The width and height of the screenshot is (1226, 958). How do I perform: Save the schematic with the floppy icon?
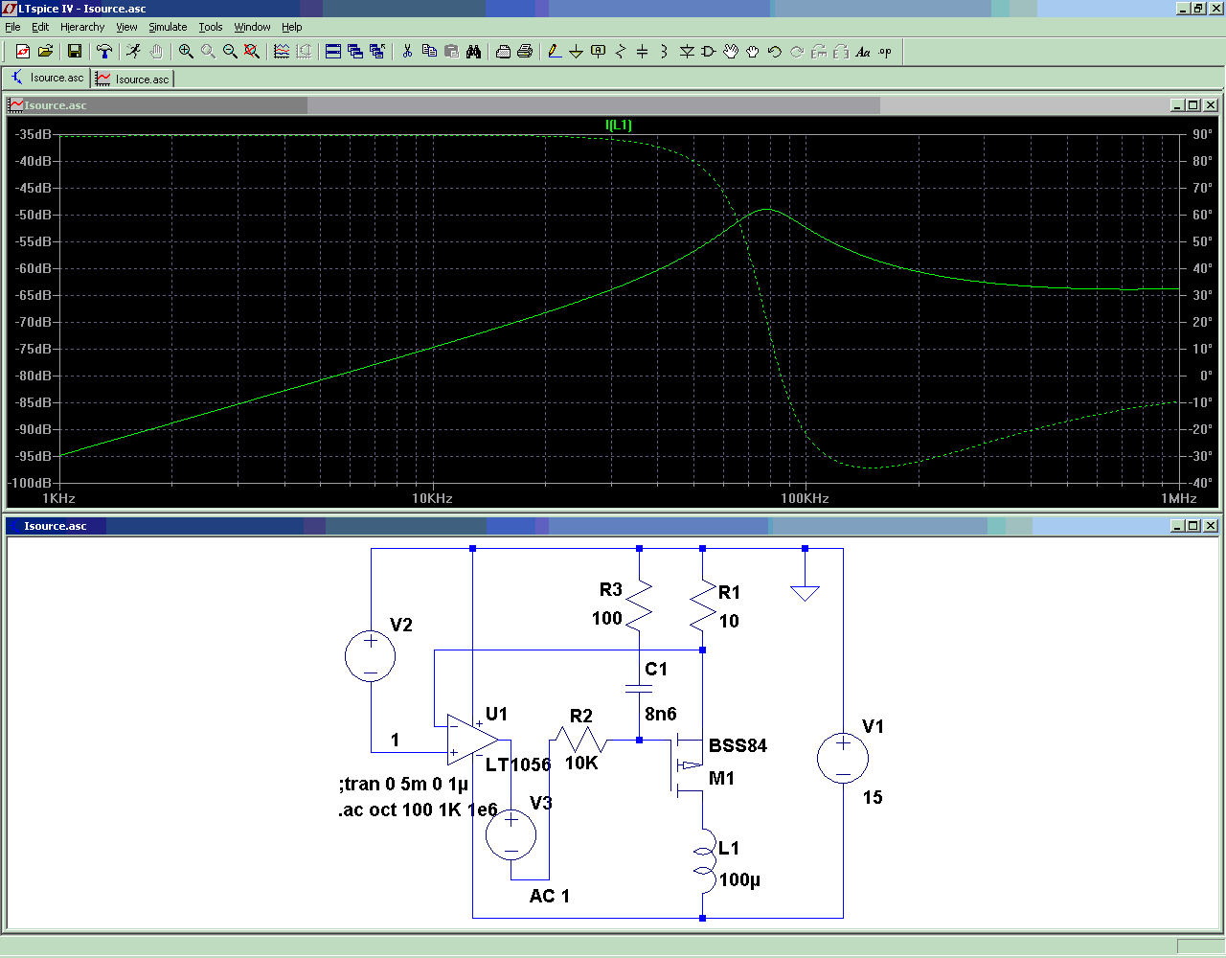(x=75, y=52)
